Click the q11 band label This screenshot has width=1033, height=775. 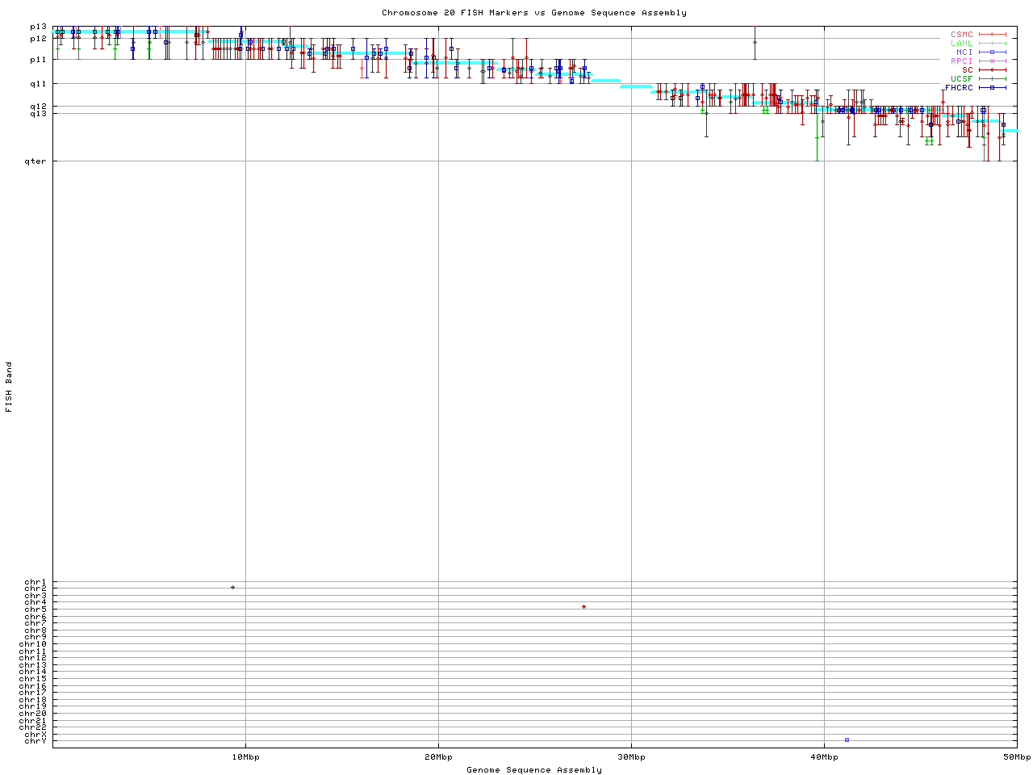[x=38, y=84]
